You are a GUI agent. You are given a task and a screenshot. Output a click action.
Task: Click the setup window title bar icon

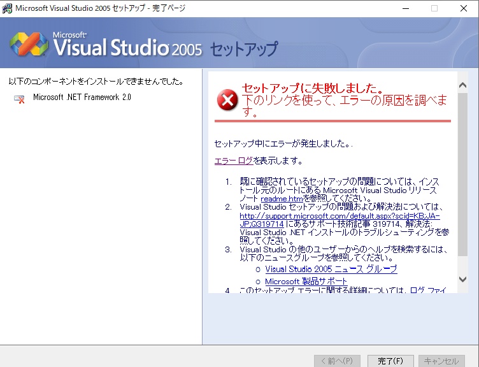[x=7, y=8]
